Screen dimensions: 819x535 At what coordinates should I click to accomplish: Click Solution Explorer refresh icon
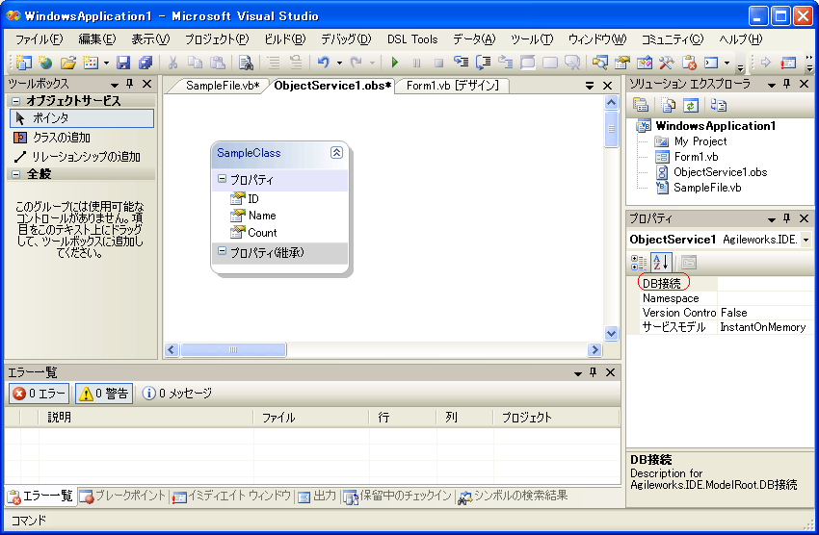[691, 105]
